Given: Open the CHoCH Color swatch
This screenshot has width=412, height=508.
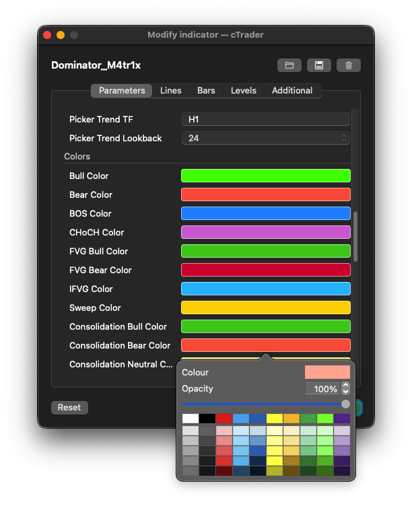Looking at the screenshot, I should pos(266,232).
